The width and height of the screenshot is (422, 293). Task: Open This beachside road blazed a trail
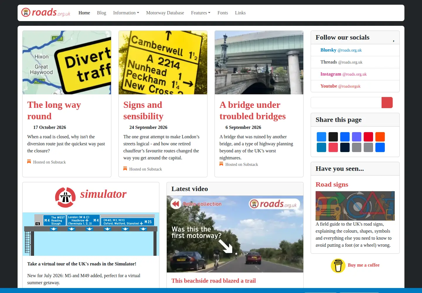click(214, 281)
